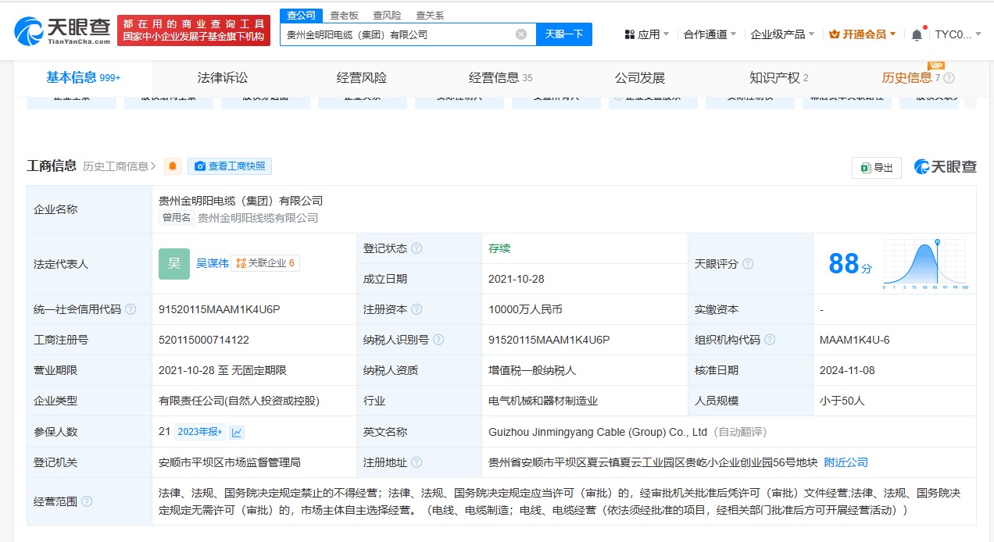Switch to the 查老板 search tab

click(x=344, y=15)
